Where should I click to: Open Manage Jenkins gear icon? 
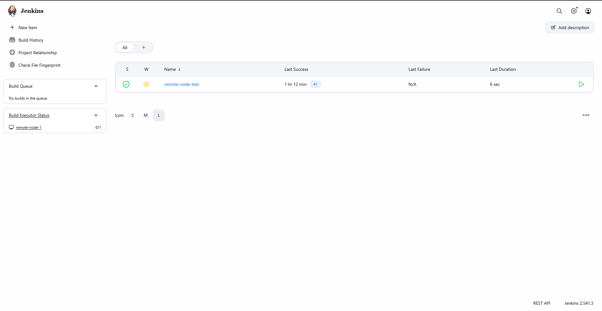574,11
